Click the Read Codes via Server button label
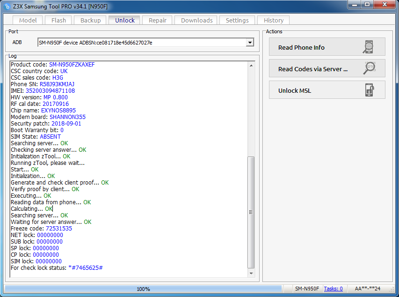The image size is (399, 297). 313,69
